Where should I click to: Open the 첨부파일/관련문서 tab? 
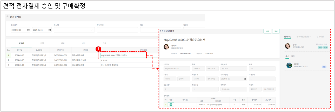point(304,37)
